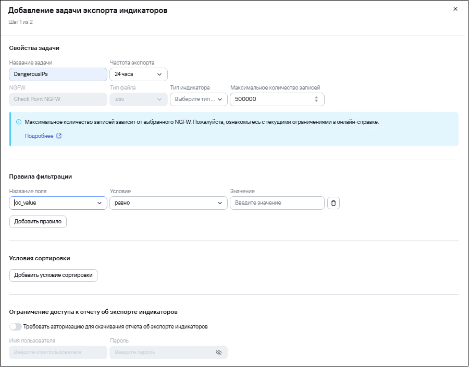
Task: Close the export task dialog
Action: click(455, 9)
